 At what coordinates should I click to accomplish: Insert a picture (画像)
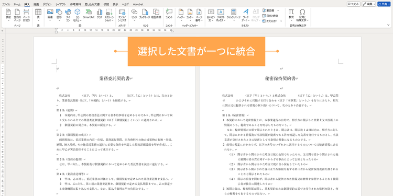50,15
